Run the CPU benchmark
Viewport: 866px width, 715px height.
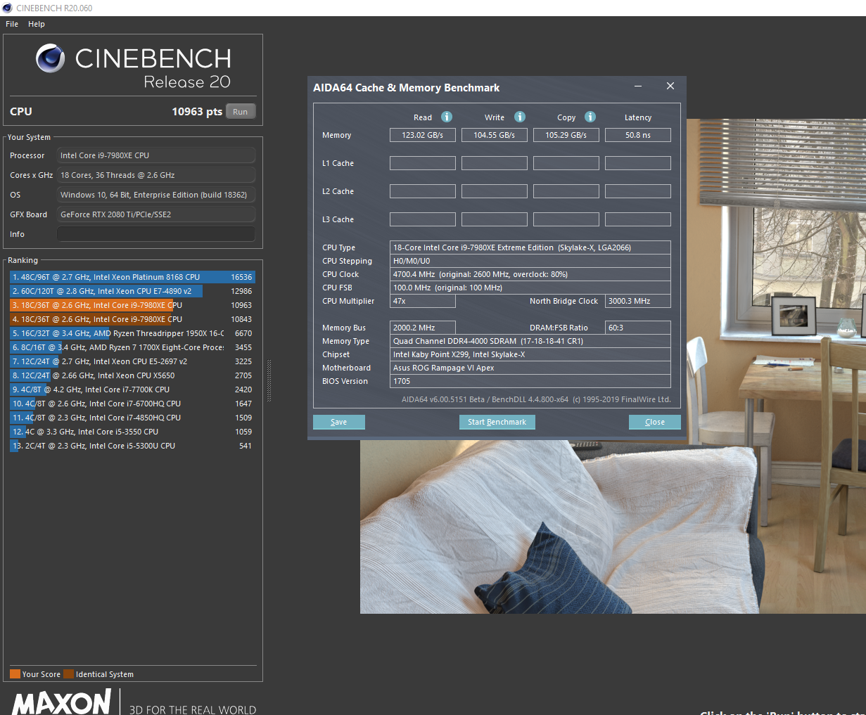coord(241,112)
